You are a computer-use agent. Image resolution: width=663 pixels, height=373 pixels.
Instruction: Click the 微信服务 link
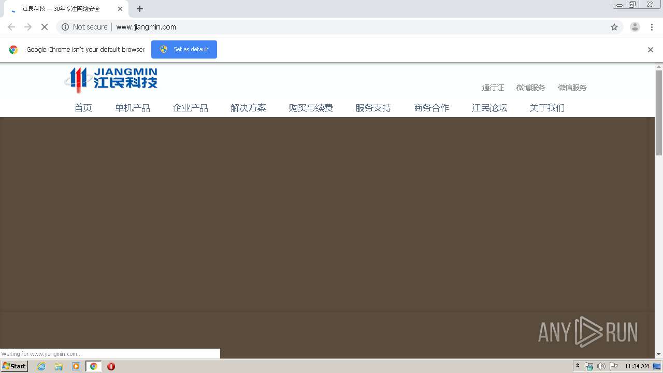pos(572,88)
